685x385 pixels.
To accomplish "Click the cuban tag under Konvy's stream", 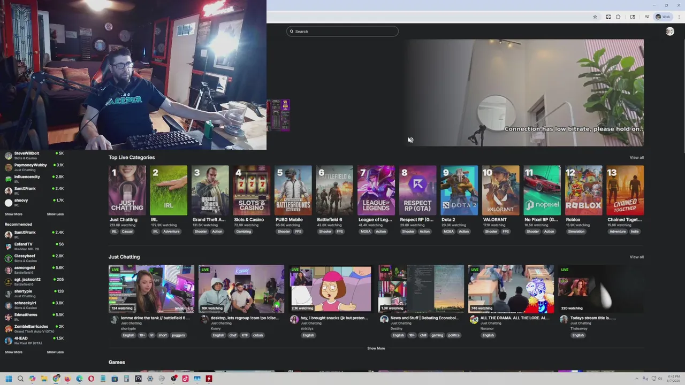I will pos(258,335).
